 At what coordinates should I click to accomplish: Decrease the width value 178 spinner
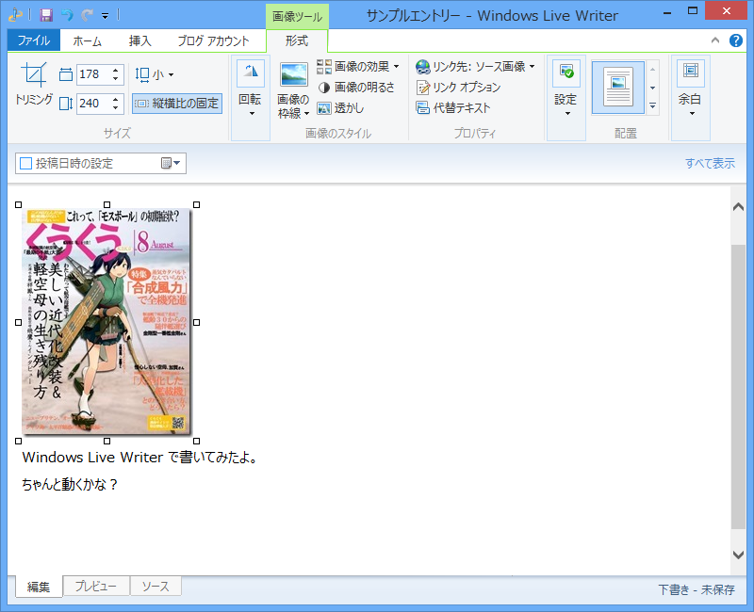(115, 79)
